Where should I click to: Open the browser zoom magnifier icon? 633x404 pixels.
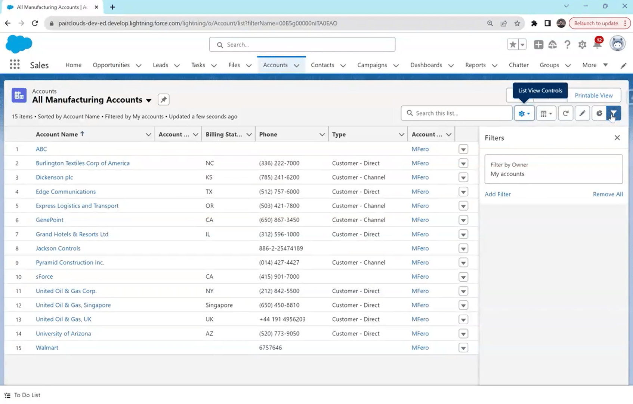tap(490, 23)
